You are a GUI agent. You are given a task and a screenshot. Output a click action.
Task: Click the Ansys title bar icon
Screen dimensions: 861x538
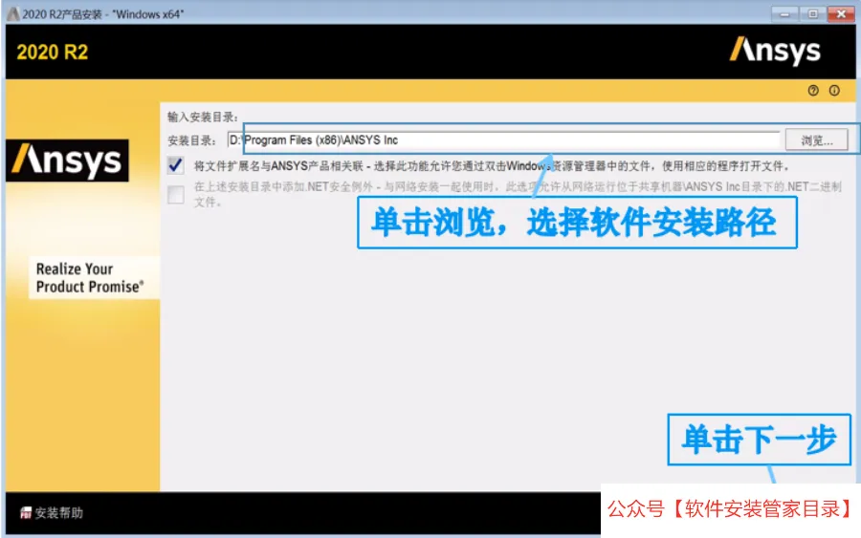12,13
